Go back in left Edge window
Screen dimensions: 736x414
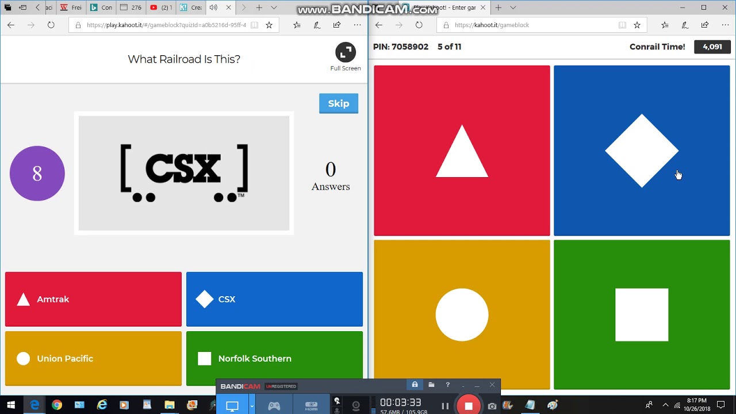point(11,25)
